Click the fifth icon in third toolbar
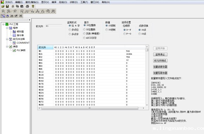This screenshot has width=204, height=134. point(21,16)
